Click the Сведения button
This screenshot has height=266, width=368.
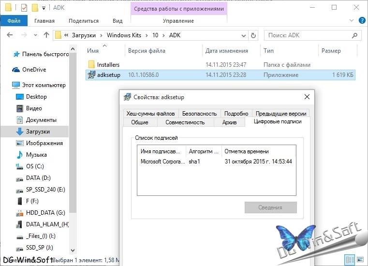pyautogui.click(x=271, y=207)
